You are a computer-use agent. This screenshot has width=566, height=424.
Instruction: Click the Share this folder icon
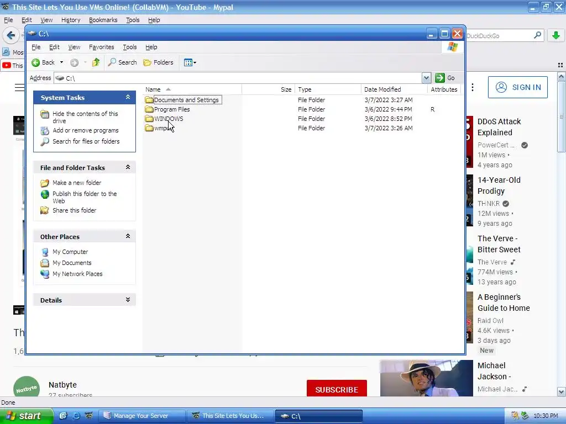pos(45,210)
